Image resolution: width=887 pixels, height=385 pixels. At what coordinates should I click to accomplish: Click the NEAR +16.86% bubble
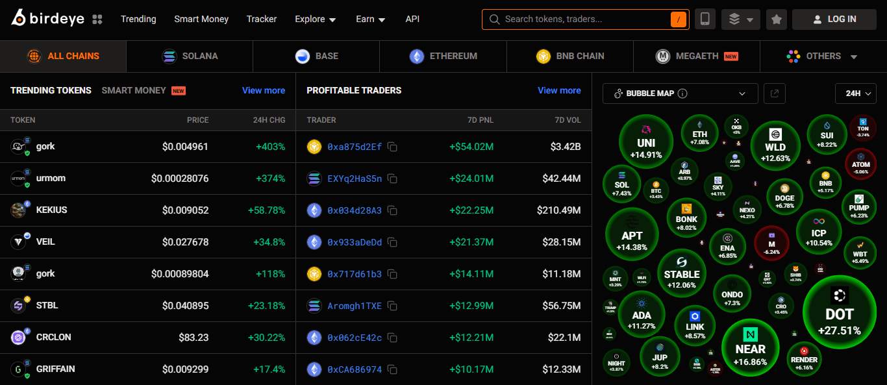751,347
